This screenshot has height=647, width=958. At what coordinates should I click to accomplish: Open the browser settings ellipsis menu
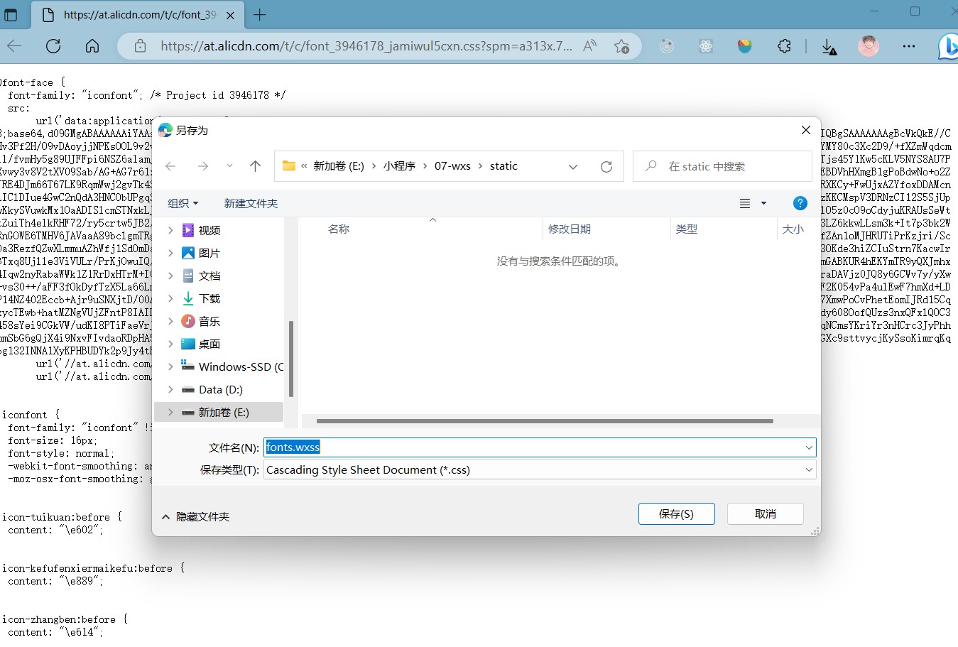click(x=908, y=47)
